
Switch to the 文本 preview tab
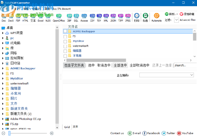76,127
